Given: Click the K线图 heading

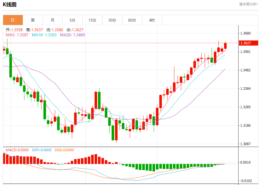Looking at the screenshot, I should [10, 5].
